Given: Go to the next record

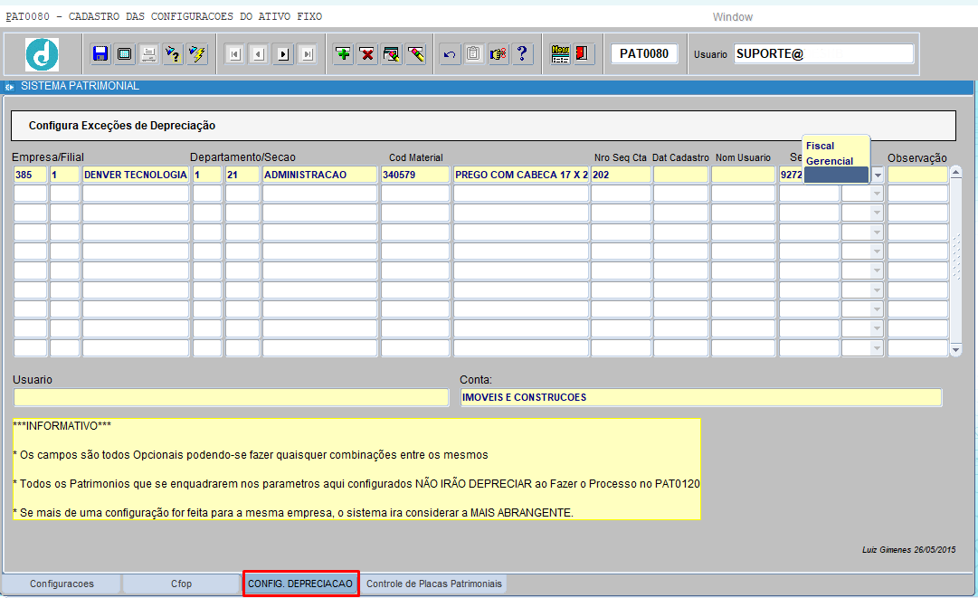Looking at the screenshot, I should pos(282,54).
